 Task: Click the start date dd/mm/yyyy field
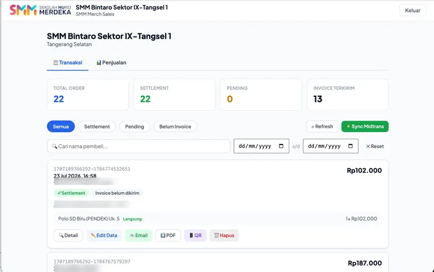point(261,146)
